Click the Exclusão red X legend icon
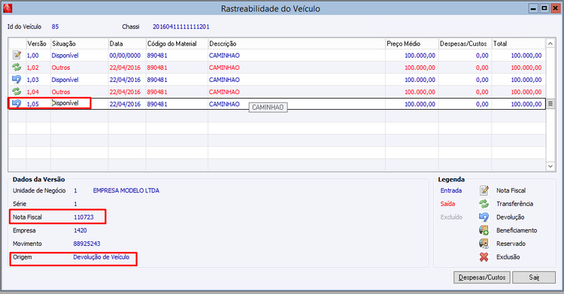This screenshot has width=564, height=294. (484, 257)
